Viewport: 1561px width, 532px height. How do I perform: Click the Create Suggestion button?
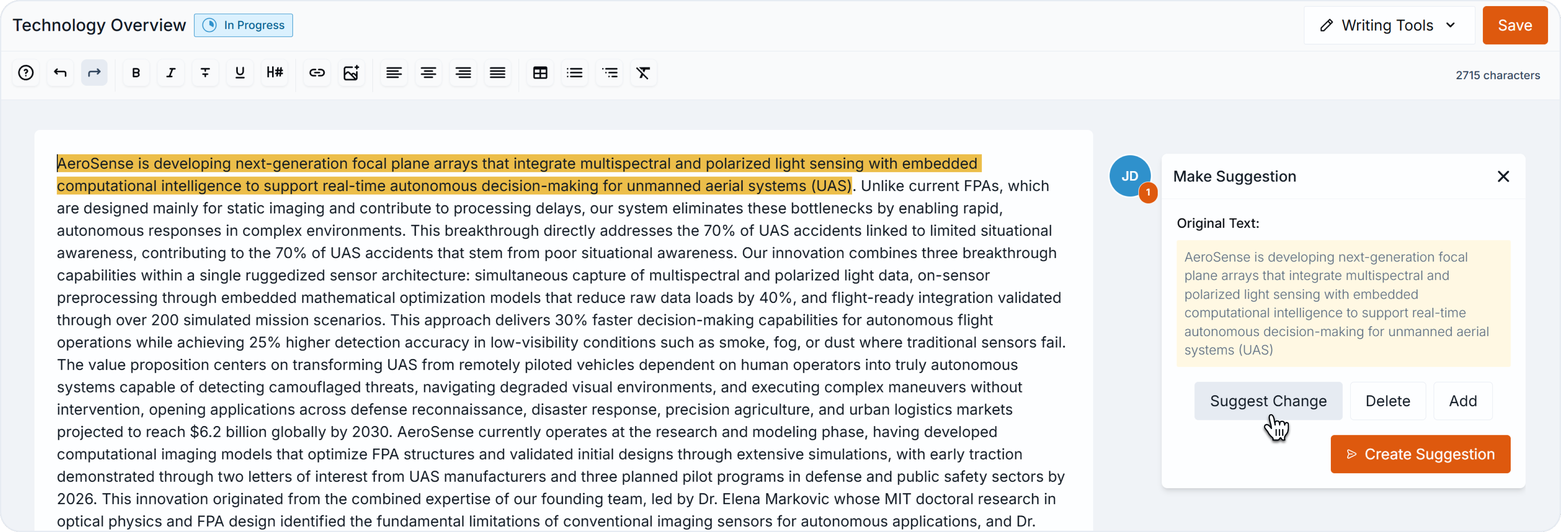coord(1420,454)
